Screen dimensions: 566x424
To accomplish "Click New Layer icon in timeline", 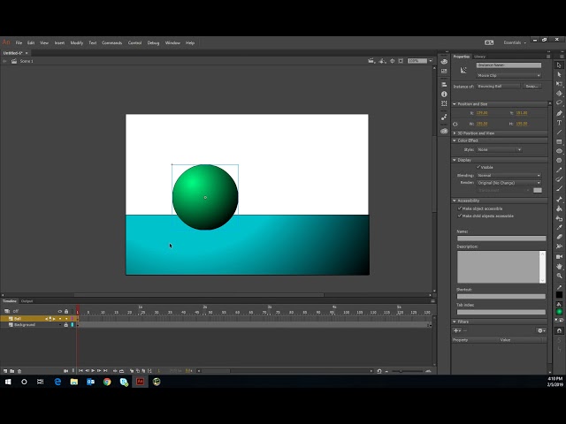I will tap(5, 371).
